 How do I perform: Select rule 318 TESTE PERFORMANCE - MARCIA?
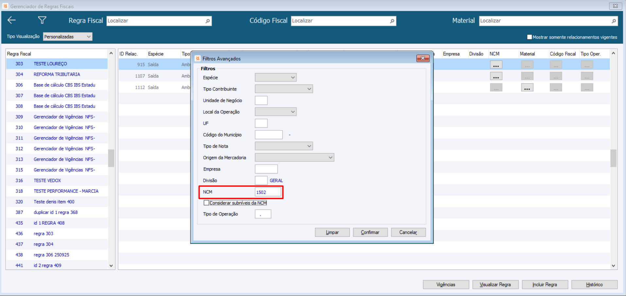click(x=57, y=191)
